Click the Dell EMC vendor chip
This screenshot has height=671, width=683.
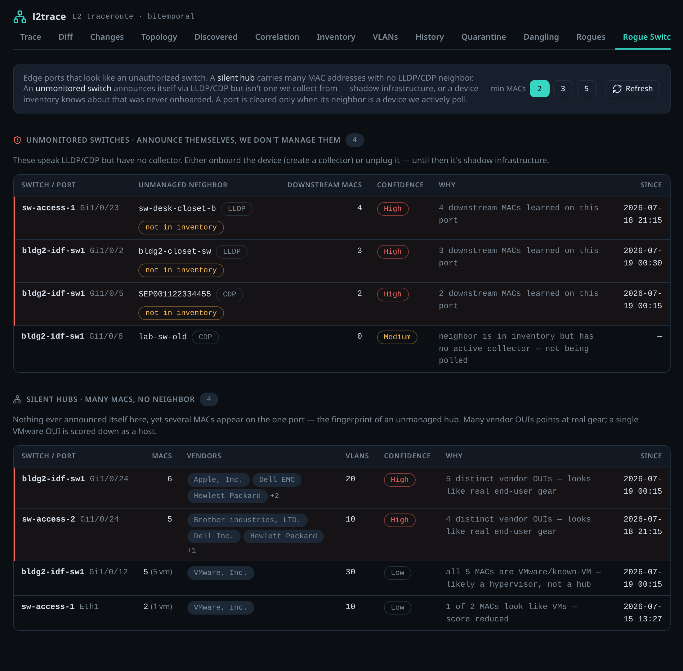(277, 480)
